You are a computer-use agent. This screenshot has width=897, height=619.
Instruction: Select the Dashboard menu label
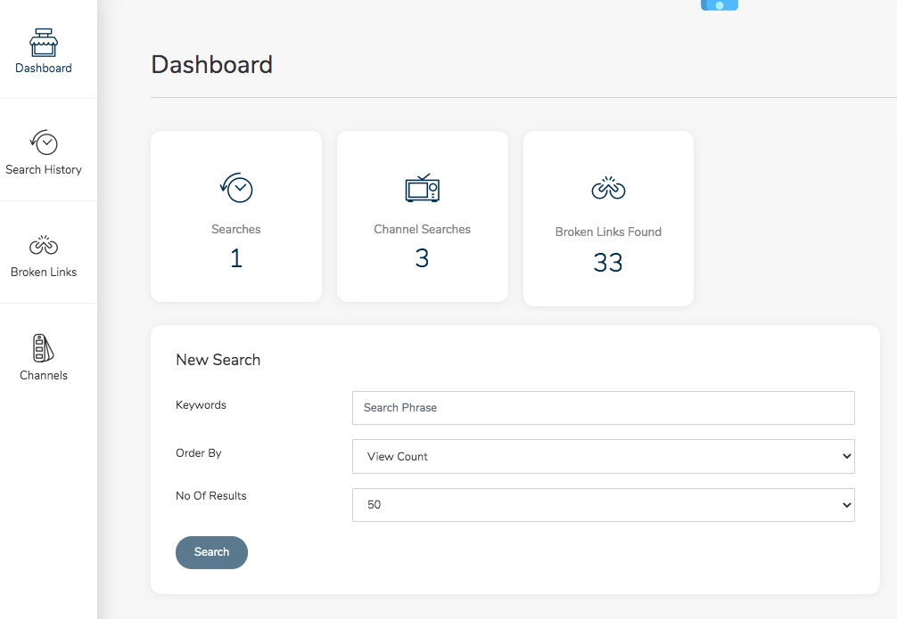pos(44,68)
